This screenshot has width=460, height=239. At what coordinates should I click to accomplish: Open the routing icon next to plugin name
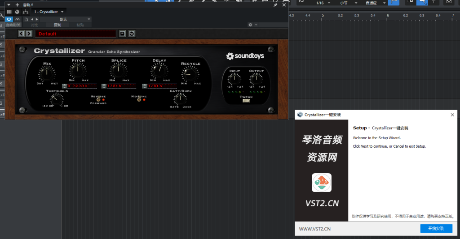pos(26,12)
